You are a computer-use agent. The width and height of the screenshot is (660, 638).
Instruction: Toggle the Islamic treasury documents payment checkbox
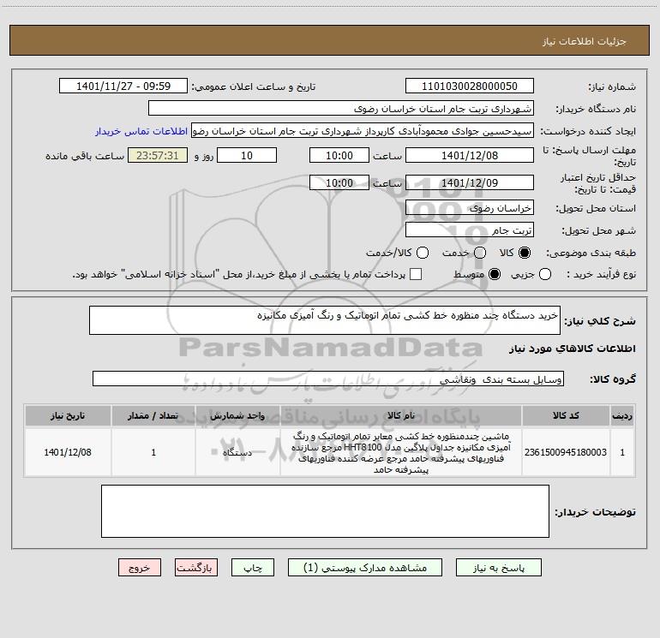(416, 274)
